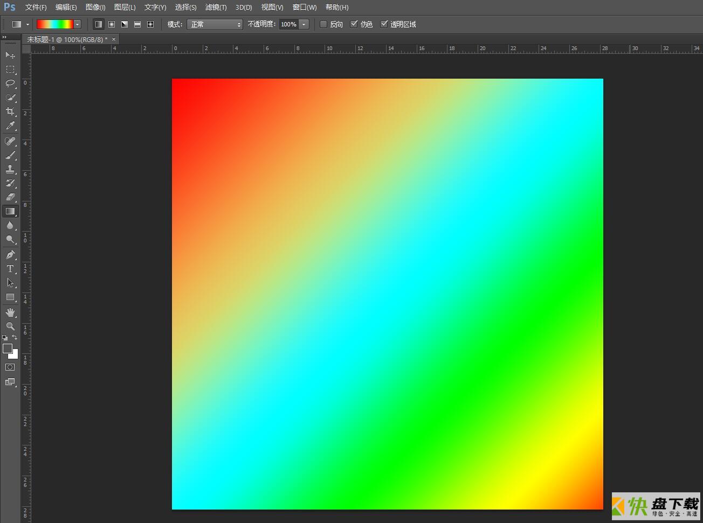
Task: Select the Quick Selection tool
Action: point(10,97)
